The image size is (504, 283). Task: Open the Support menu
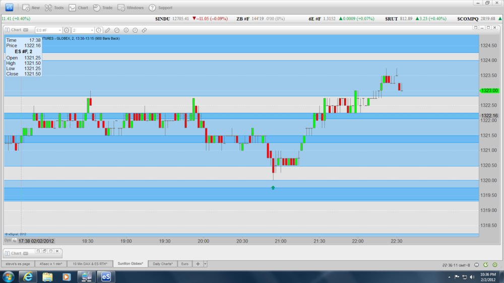click(x=160, y=8)
